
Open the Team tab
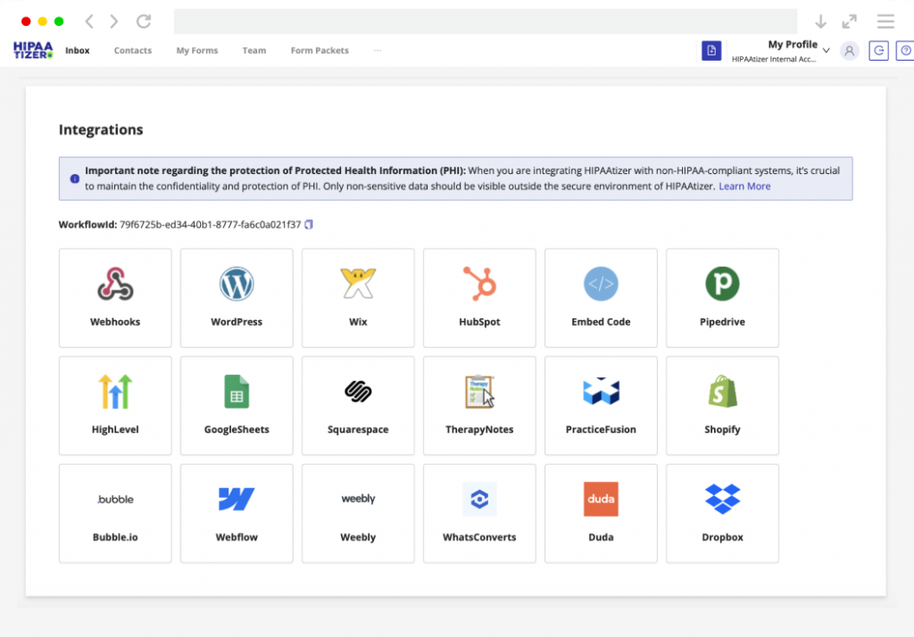(x=254, y=51)
